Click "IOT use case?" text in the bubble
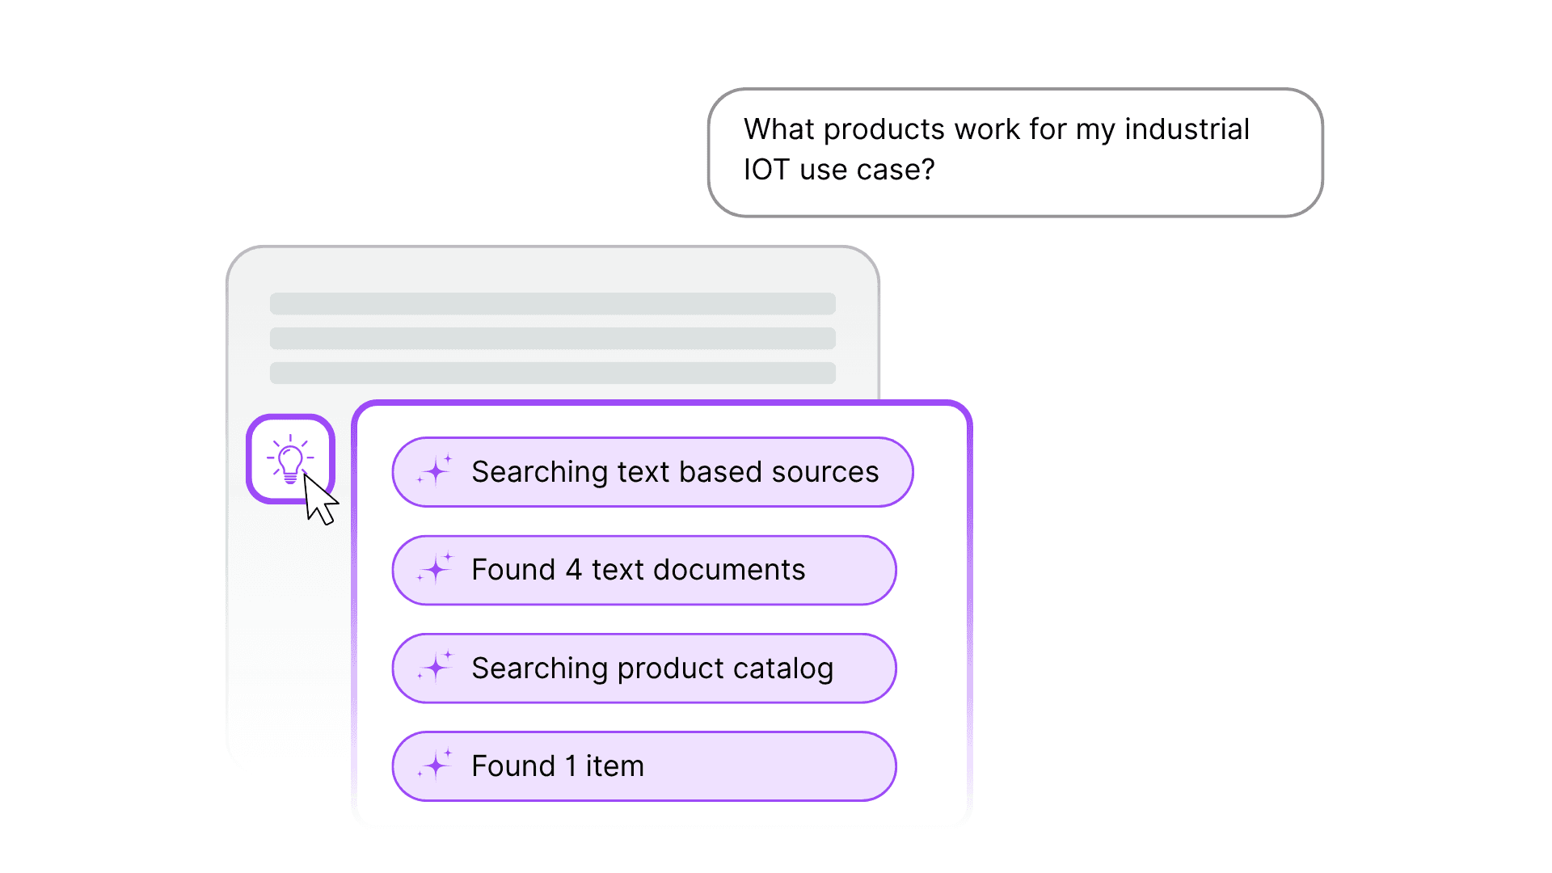 coord(838,170)
